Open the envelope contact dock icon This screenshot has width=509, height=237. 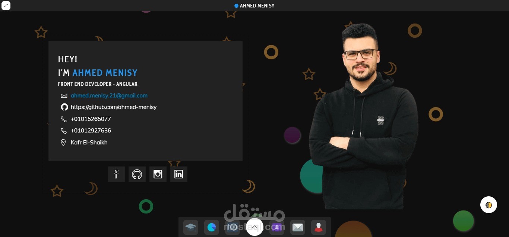pyautogui.click(x=298, y=227)
